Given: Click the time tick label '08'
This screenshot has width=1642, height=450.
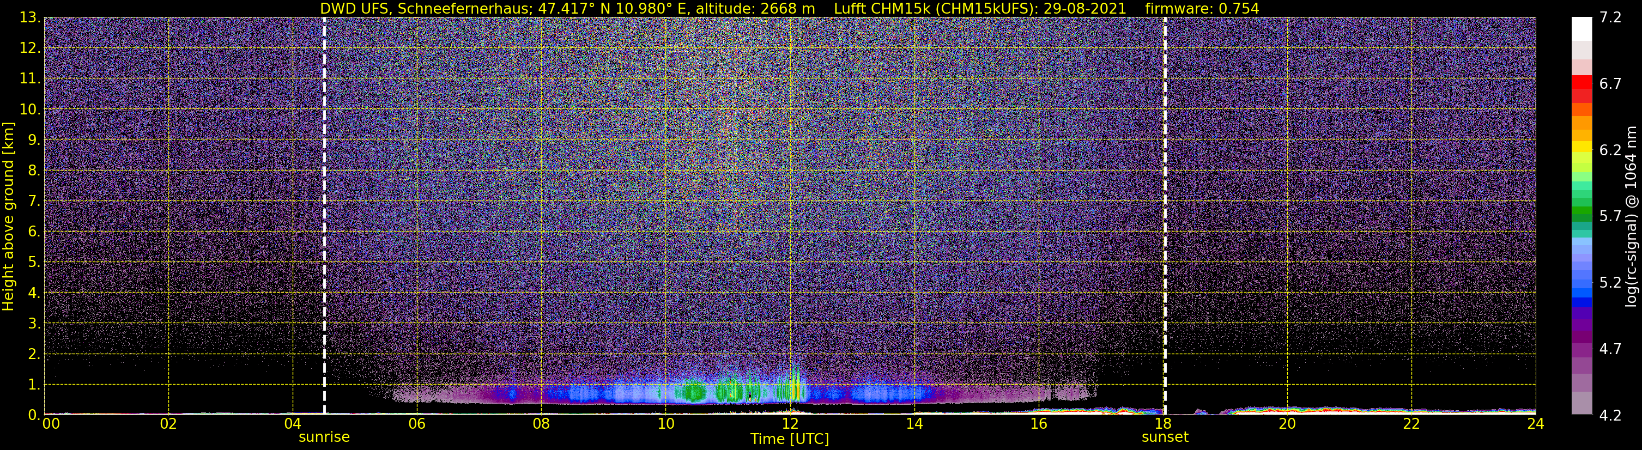Looking at the screenshot, I should (x=541, y=424).
